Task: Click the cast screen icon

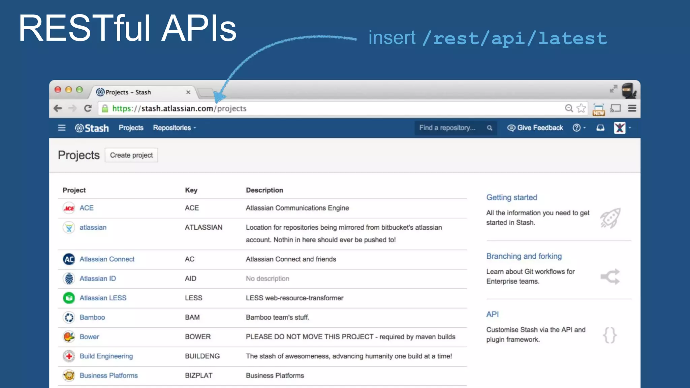Action: (x=616, y=108)
